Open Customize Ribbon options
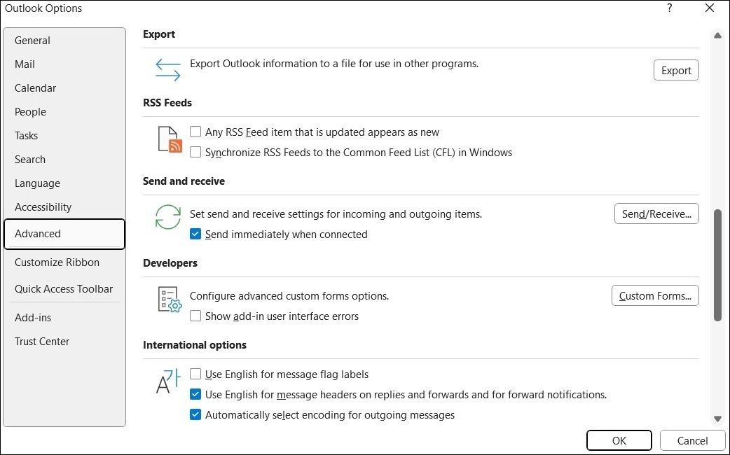The image size is (730, 455). pyautogui.click(x=64, y=262)
